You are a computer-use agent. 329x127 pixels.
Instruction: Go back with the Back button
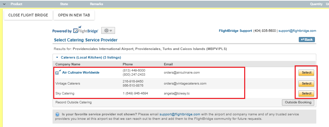coord(307,40)
